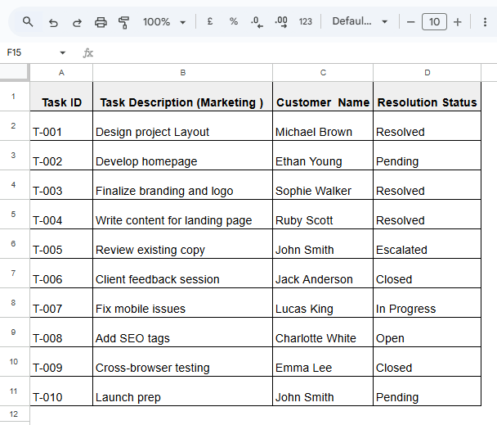The image size is (497, 425).
Task: Click the cell containing Sophie Walker
Action: coord(322,190)
